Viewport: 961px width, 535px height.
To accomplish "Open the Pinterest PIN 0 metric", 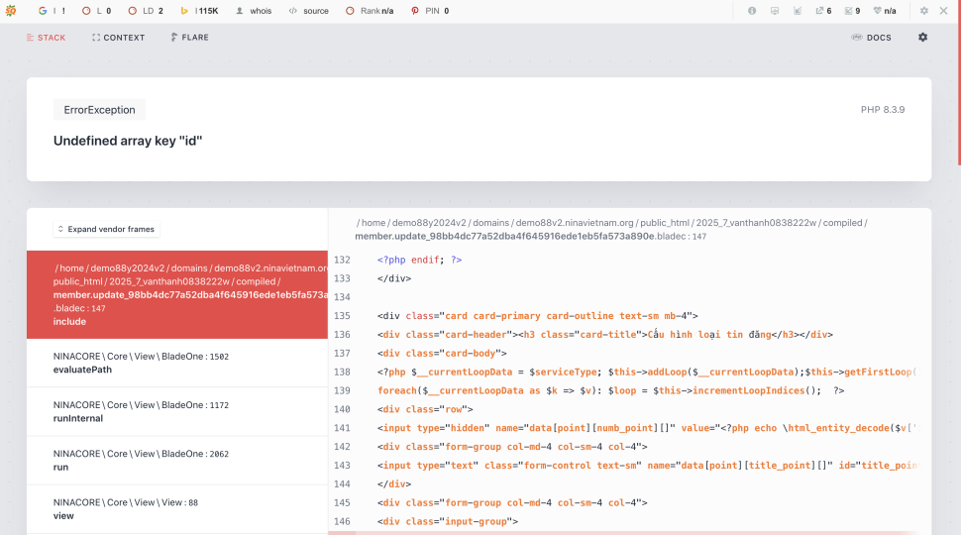I will [x=430, y=11].
